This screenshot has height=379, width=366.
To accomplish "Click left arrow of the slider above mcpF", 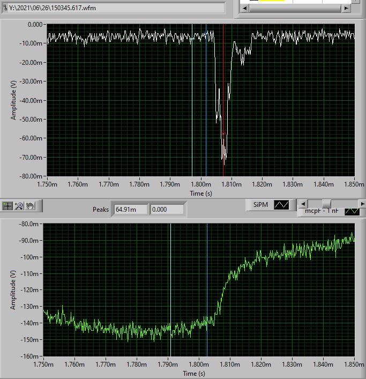I will tap(303, 204).
